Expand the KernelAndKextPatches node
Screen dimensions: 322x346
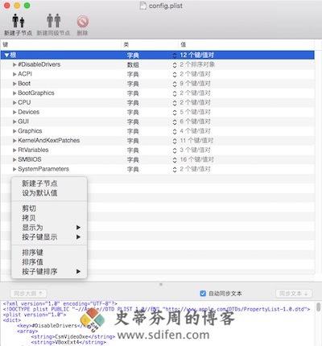click(x=14, y=141)
